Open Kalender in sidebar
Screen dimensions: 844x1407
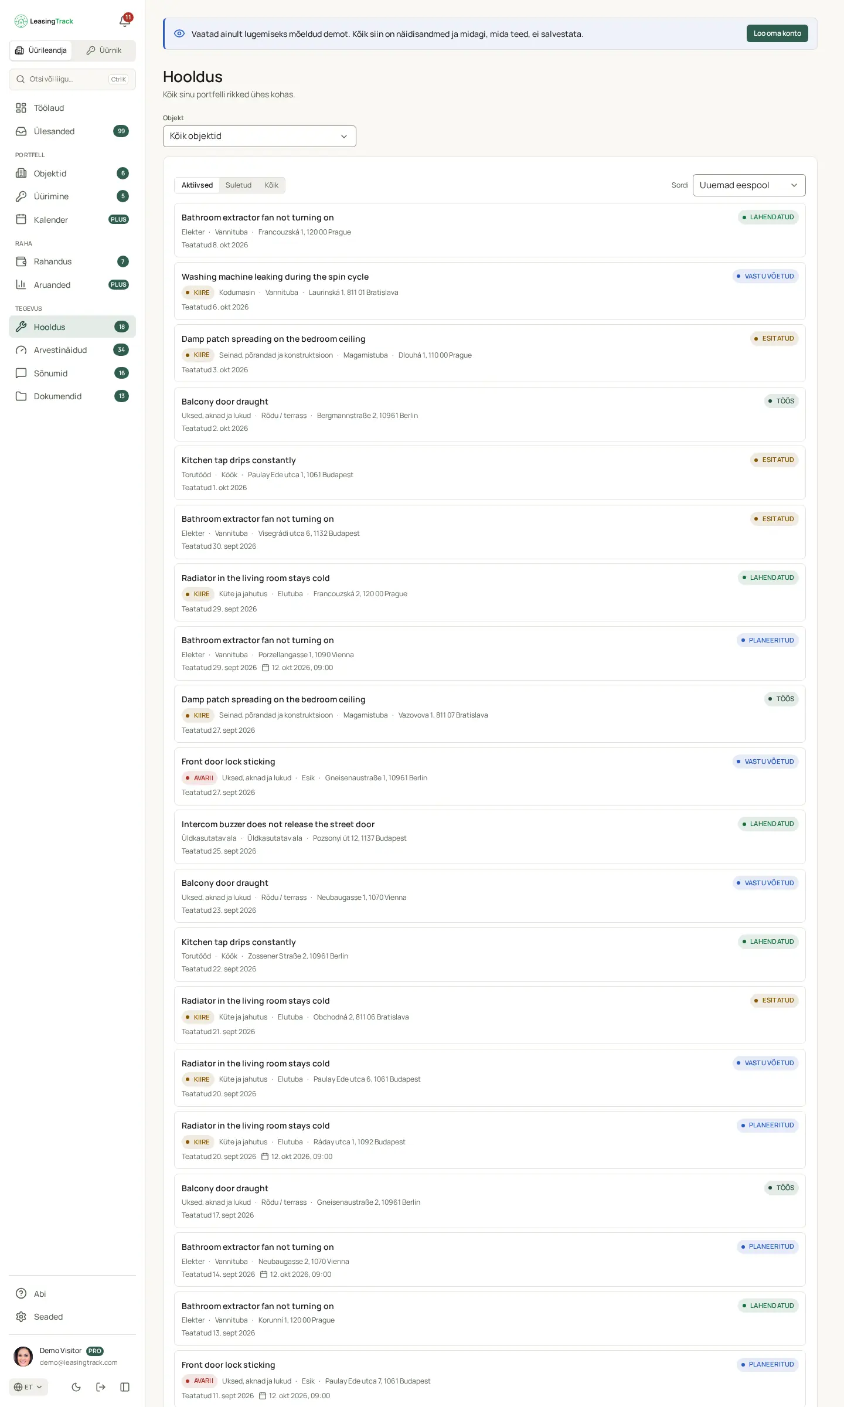click(x=72, y=220)
